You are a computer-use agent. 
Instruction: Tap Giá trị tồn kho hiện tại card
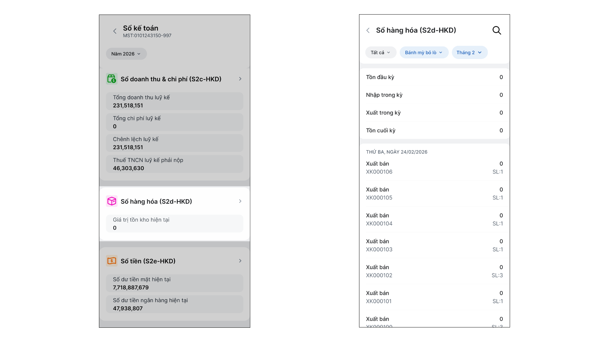174,224
